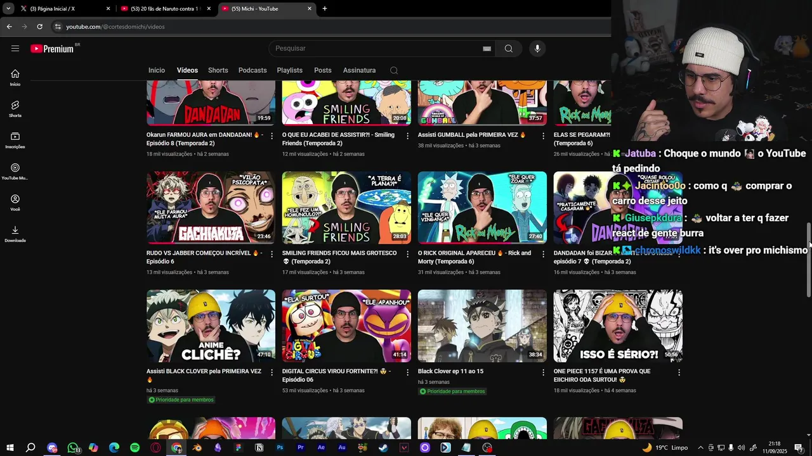Select the Posts channel tab
Image resolution: width=812 pixels, height=456 pixels.
323,70
